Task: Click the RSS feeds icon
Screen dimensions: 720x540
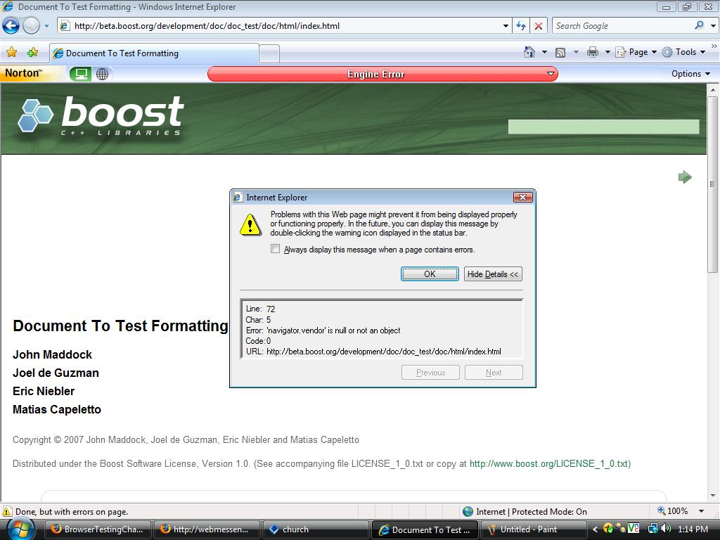Action: [x=560, y=52]
